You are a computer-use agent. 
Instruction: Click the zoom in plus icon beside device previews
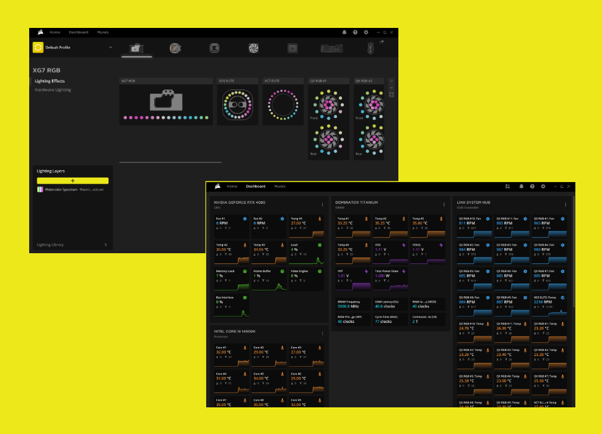point(391,81)
